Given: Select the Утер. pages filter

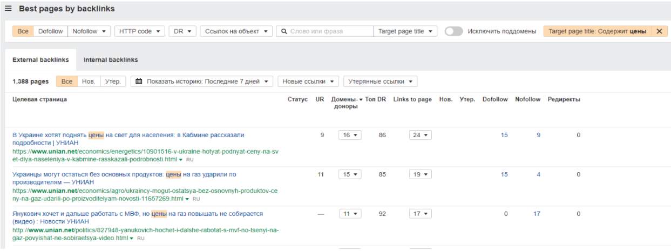Looking at the screenshot, I should point(113,82).
